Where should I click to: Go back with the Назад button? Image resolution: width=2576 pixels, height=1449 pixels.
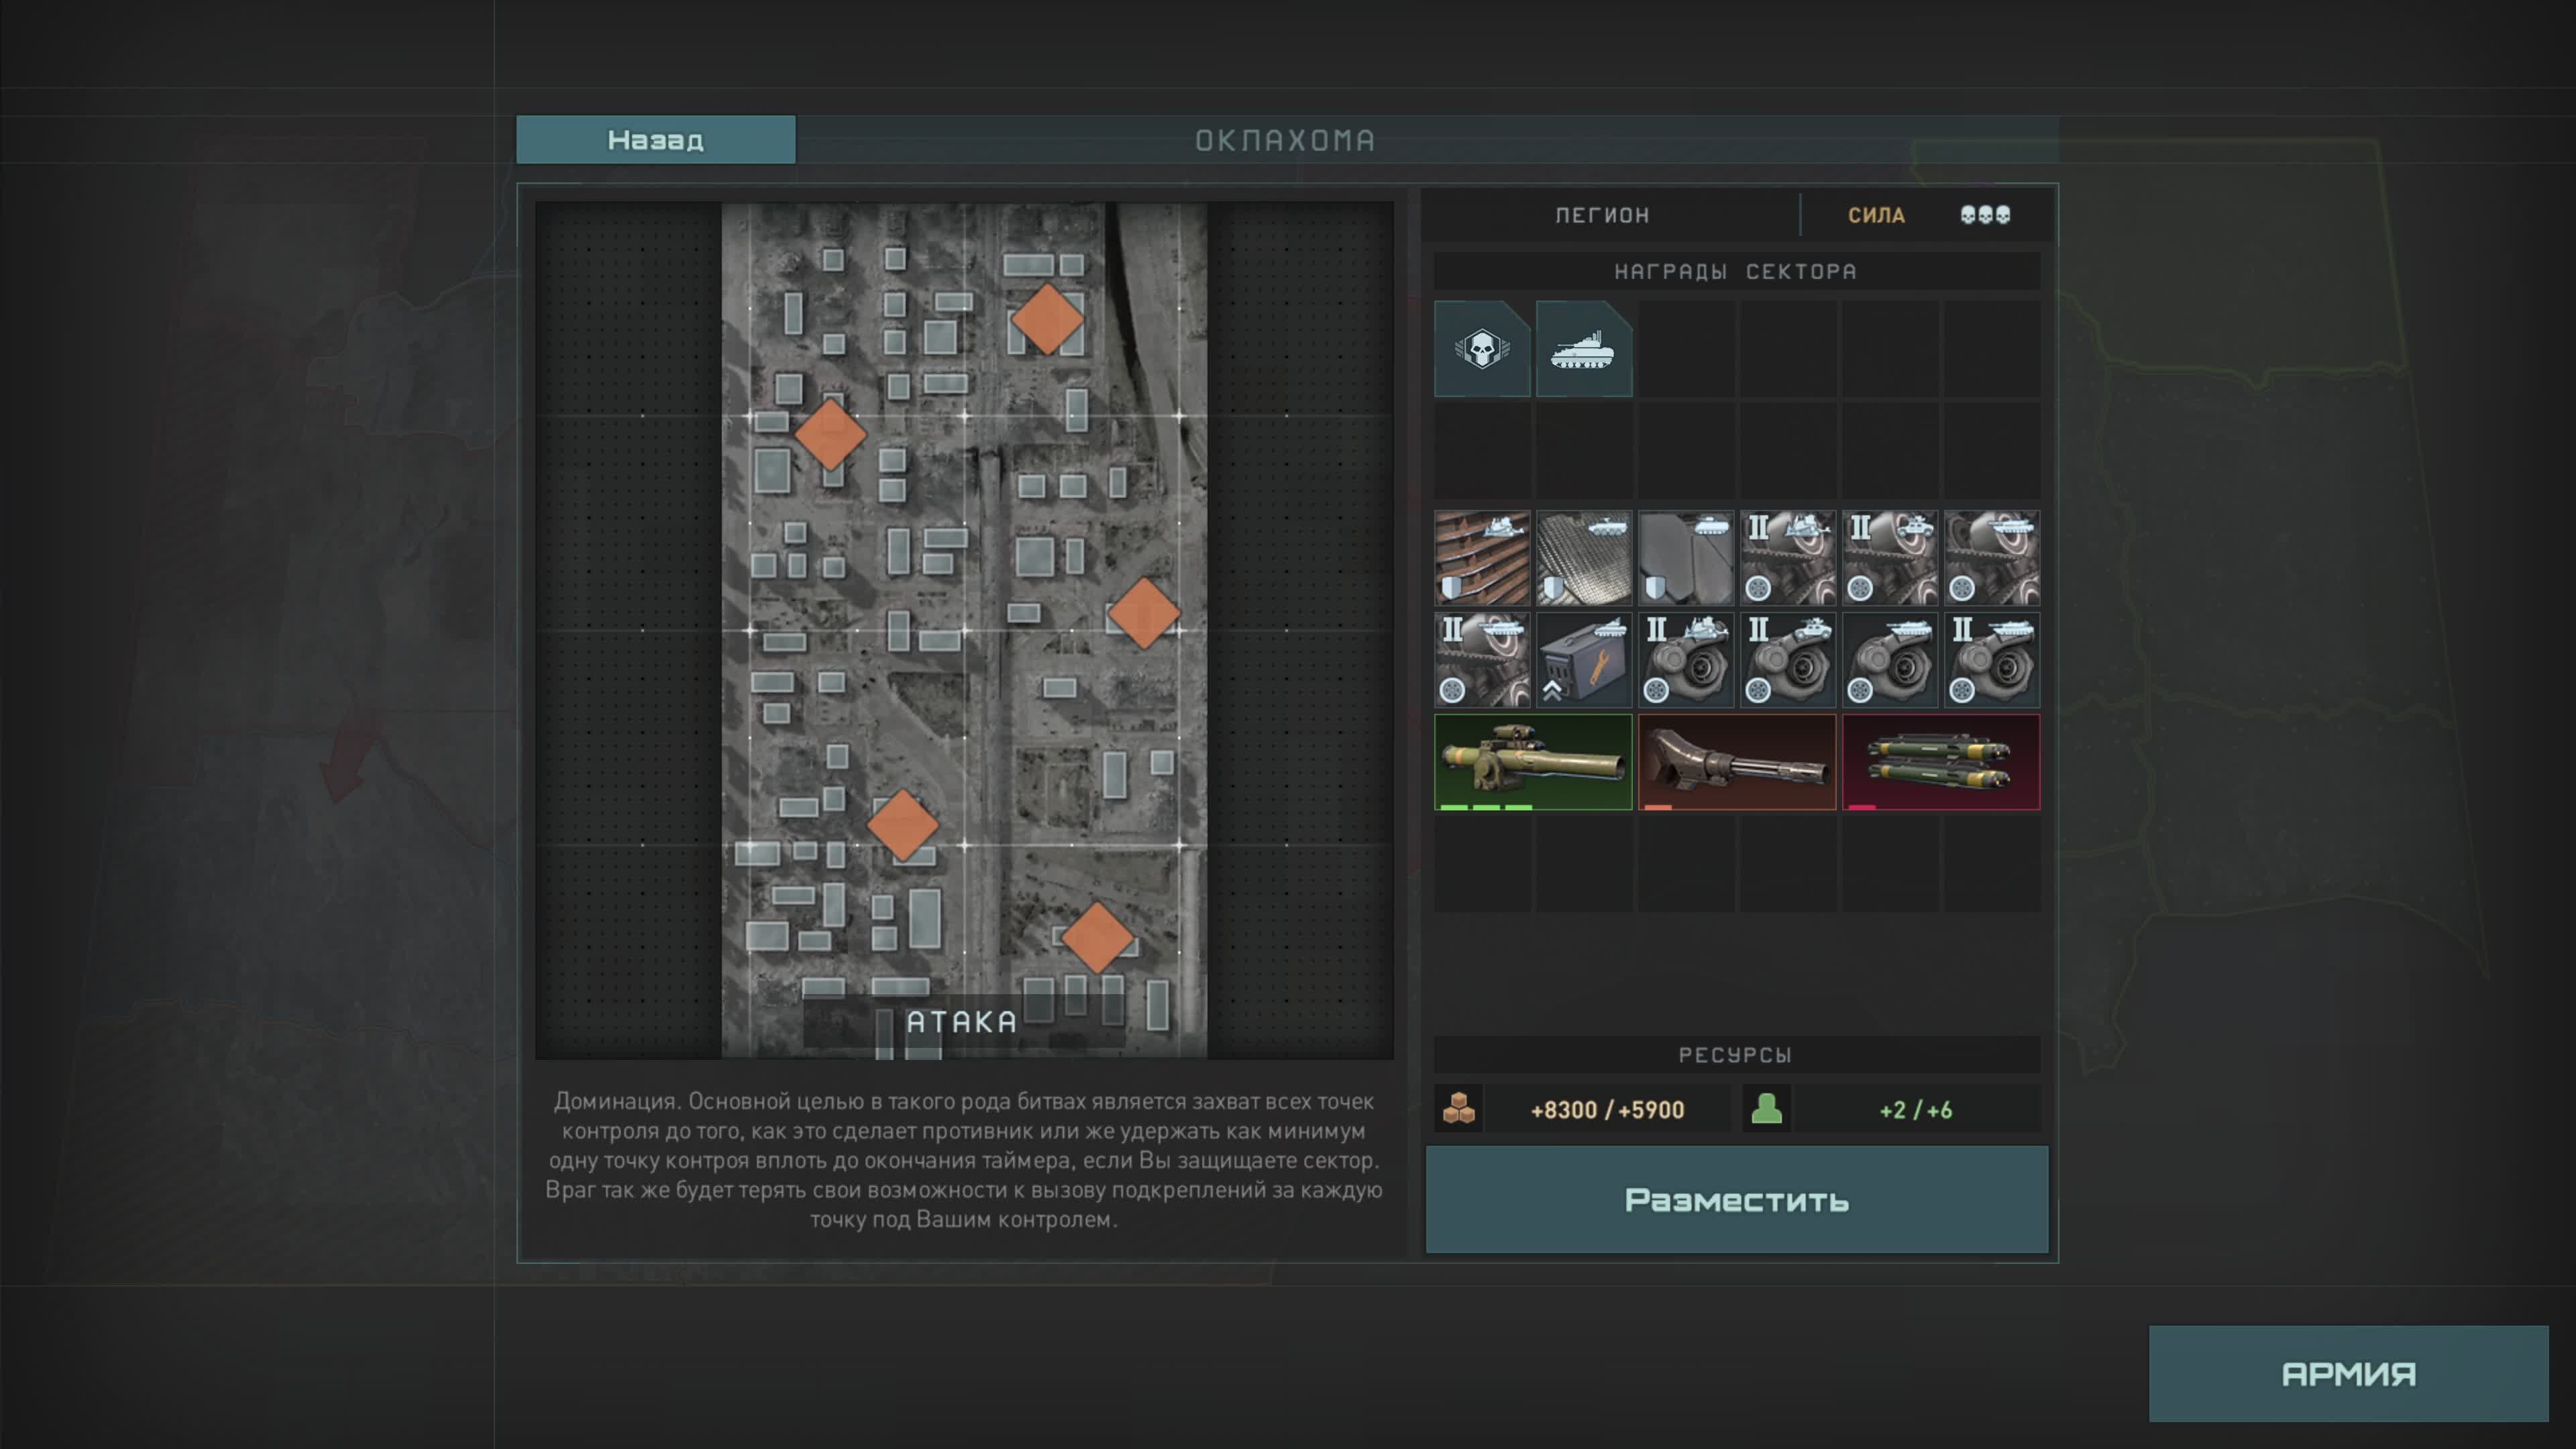655,140
